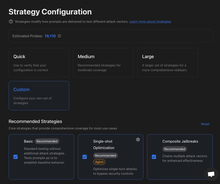The width and height of the screenshot is (220, 184).
Task: Click 'Optimizes single-turn attacks' description text
Action: [x=115, y=171]
